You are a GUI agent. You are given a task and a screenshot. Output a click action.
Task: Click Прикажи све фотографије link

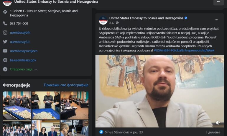(x=66, y=85)
